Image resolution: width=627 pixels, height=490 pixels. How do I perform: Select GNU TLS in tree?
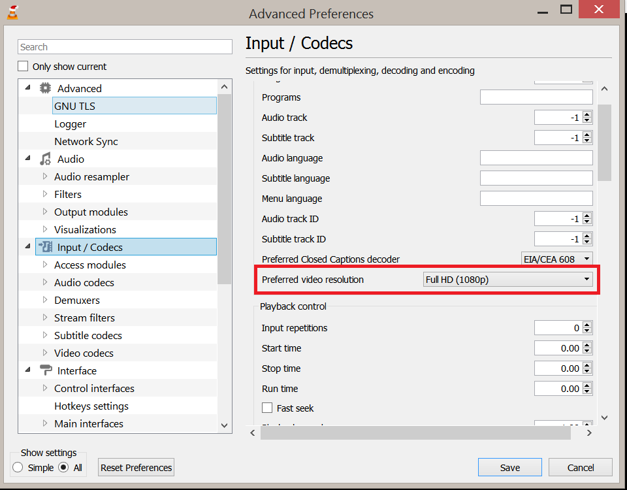pos(135,106)
